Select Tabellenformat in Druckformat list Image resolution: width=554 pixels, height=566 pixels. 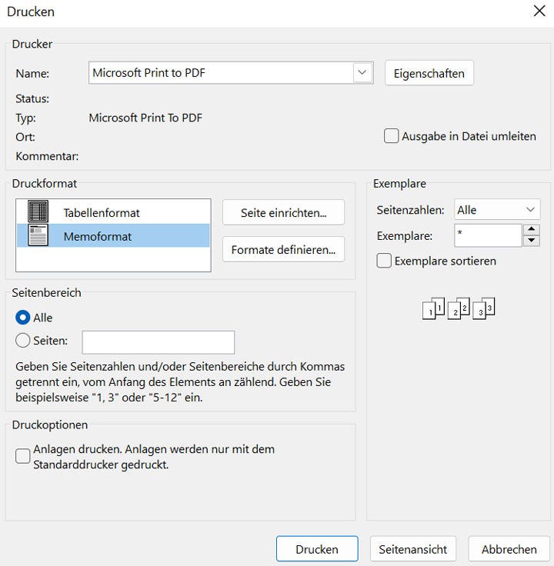tap(102, 212)
